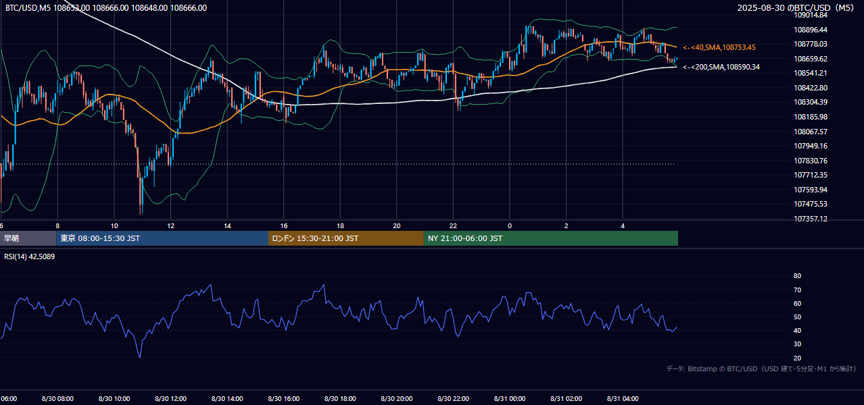Select the 200 SMA label 108590.34
This screenshot has width=864, height=405.
(721, 67)
